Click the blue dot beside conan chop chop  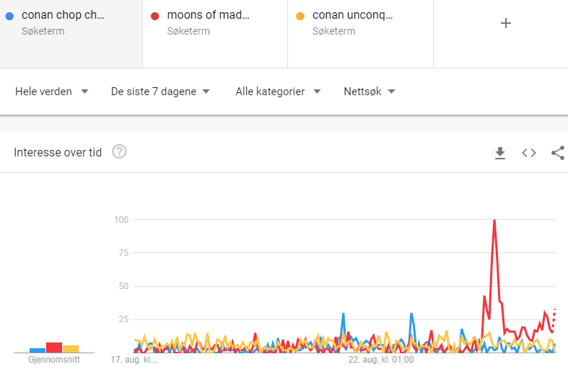tap(10, 16)
